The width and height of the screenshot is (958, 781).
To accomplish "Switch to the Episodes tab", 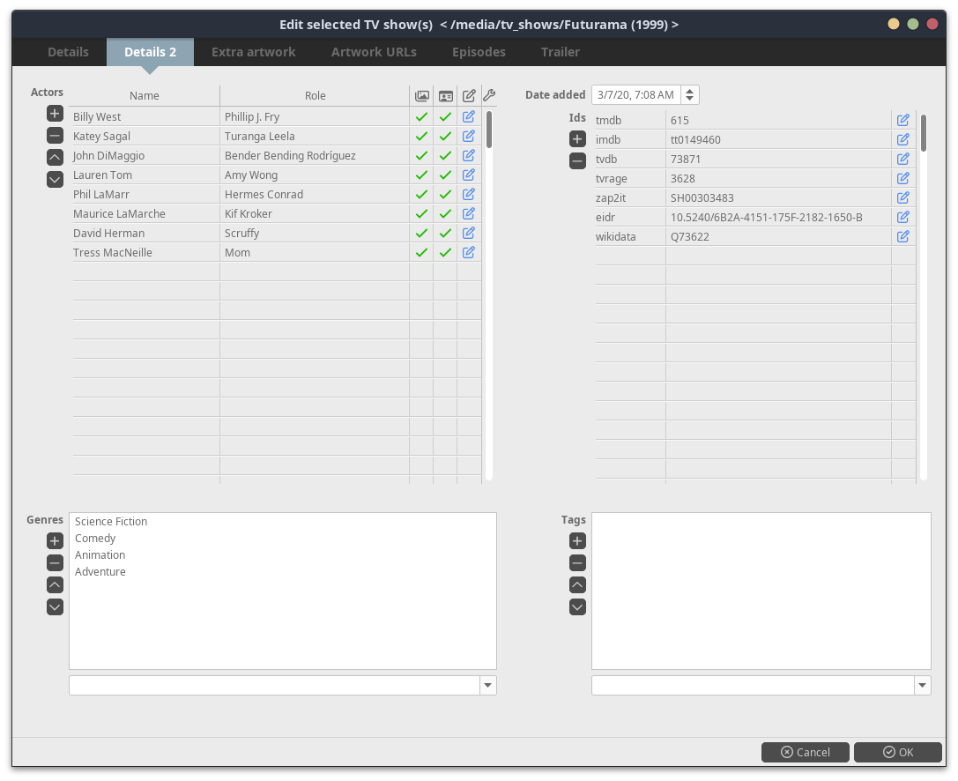I will pos(479,52).
